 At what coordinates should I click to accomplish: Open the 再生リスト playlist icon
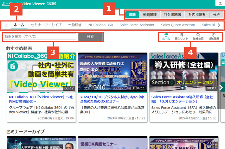pyautogui.click(x=181, y=37)
